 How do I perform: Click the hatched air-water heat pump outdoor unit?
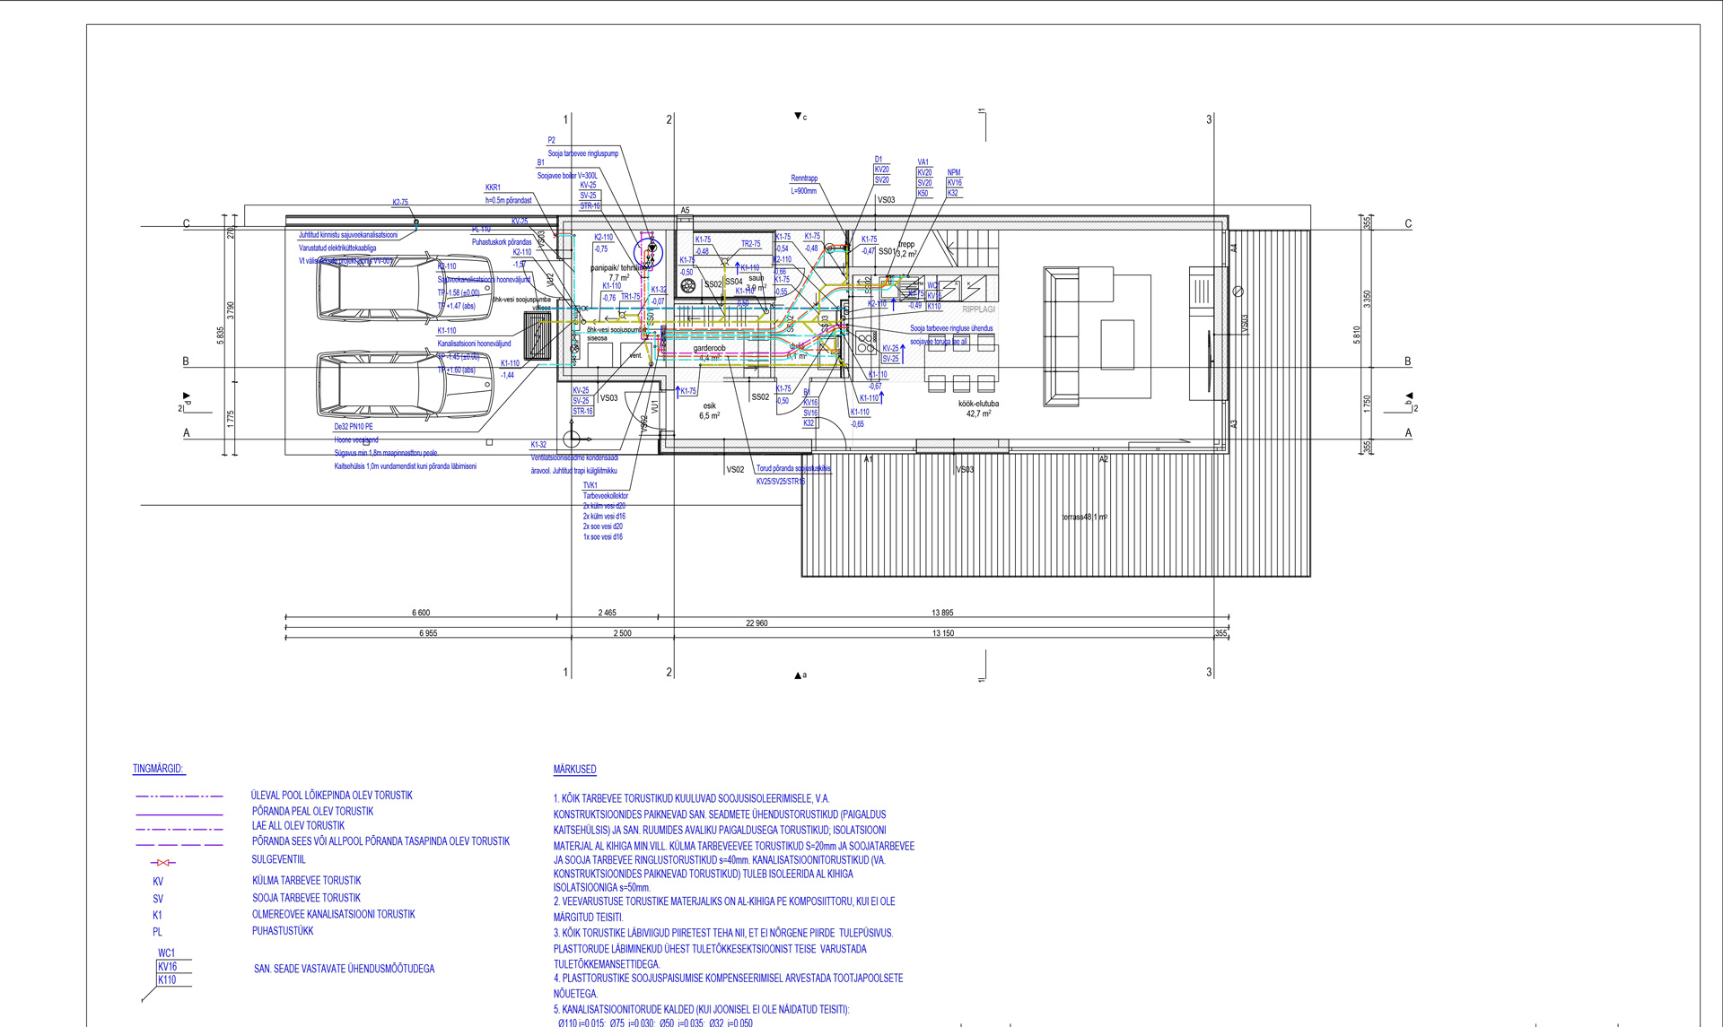(538, 336)
